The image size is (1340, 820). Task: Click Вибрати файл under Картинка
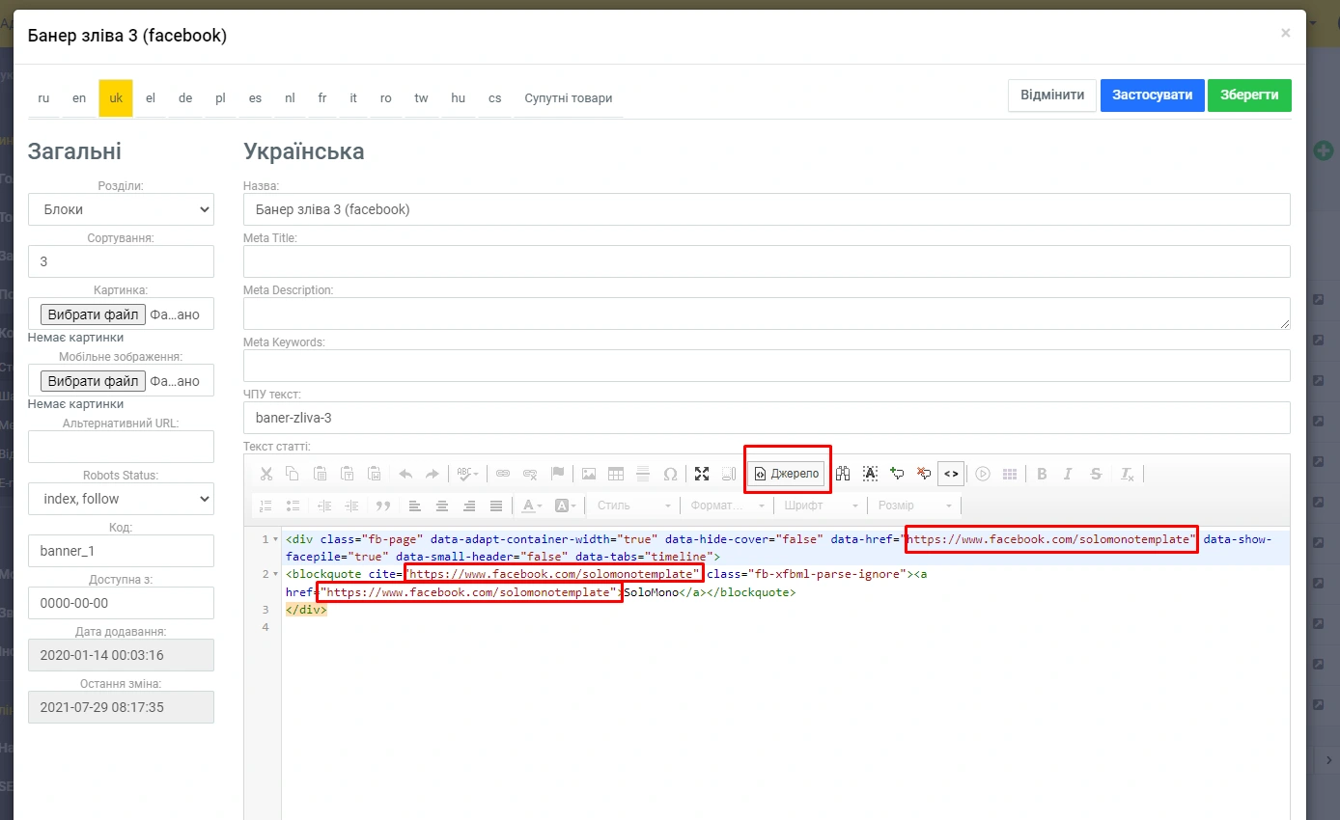tap(93, 314)
